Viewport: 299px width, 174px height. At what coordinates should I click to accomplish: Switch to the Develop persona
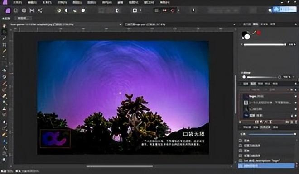(24, 10)
